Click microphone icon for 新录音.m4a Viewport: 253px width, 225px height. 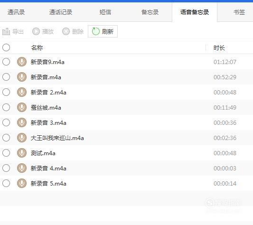[x=22, y=77]
